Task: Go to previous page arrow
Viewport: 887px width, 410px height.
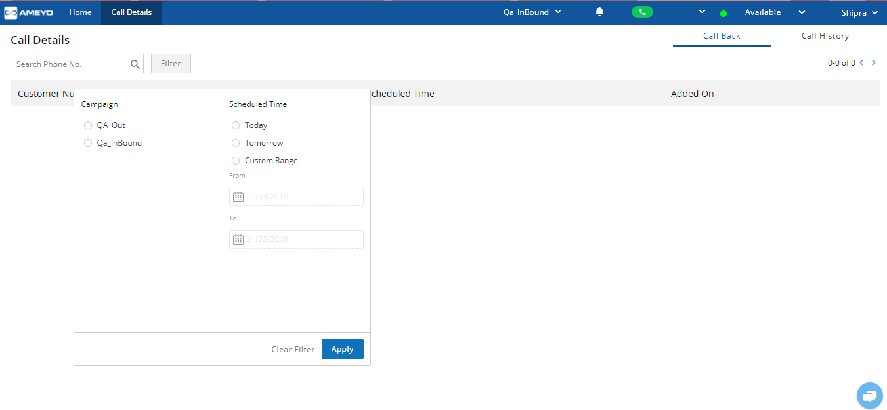Action: (861, 63)
